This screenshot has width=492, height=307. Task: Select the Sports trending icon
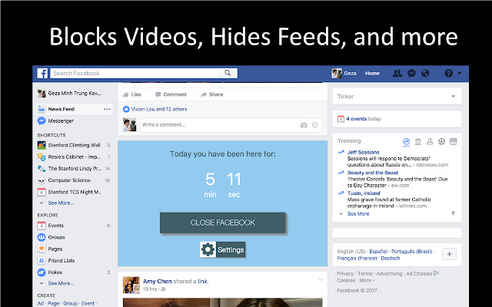tap(442, 141)
